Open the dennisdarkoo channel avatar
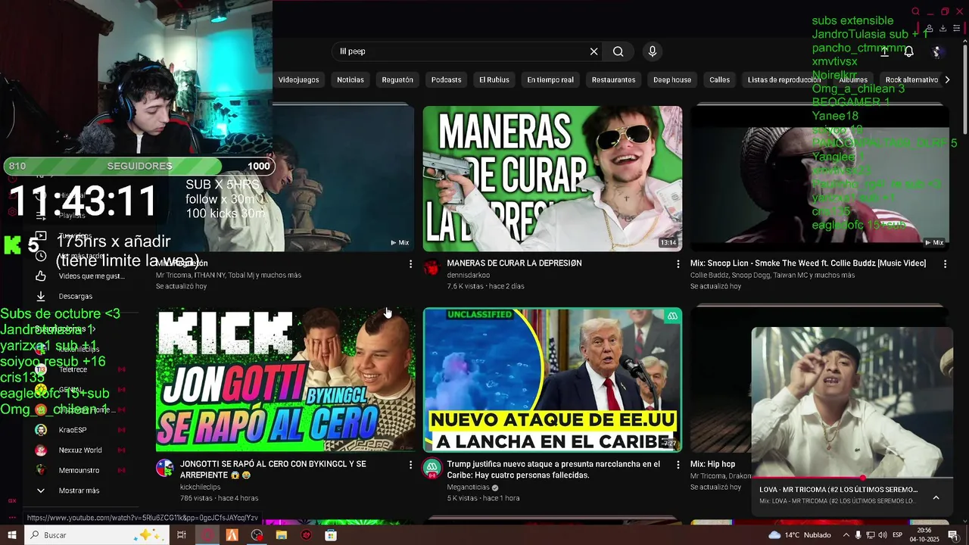This screenshot has width=969, height=545. click(432, 267)
